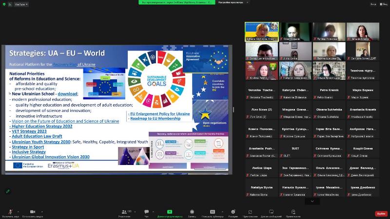
Task: Click the 'Roadmap to EU Membership' link
Action: pos(155,118)
